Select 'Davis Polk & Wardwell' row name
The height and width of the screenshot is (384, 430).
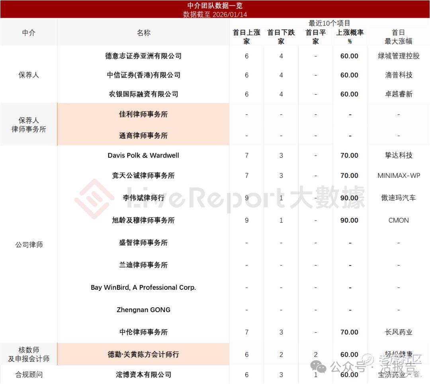143,155
